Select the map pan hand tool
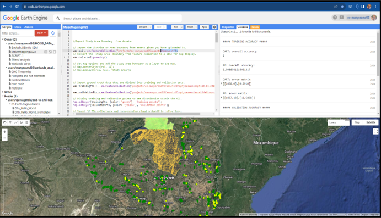Viewport: 381px width, 218px height. pos(4,122)
